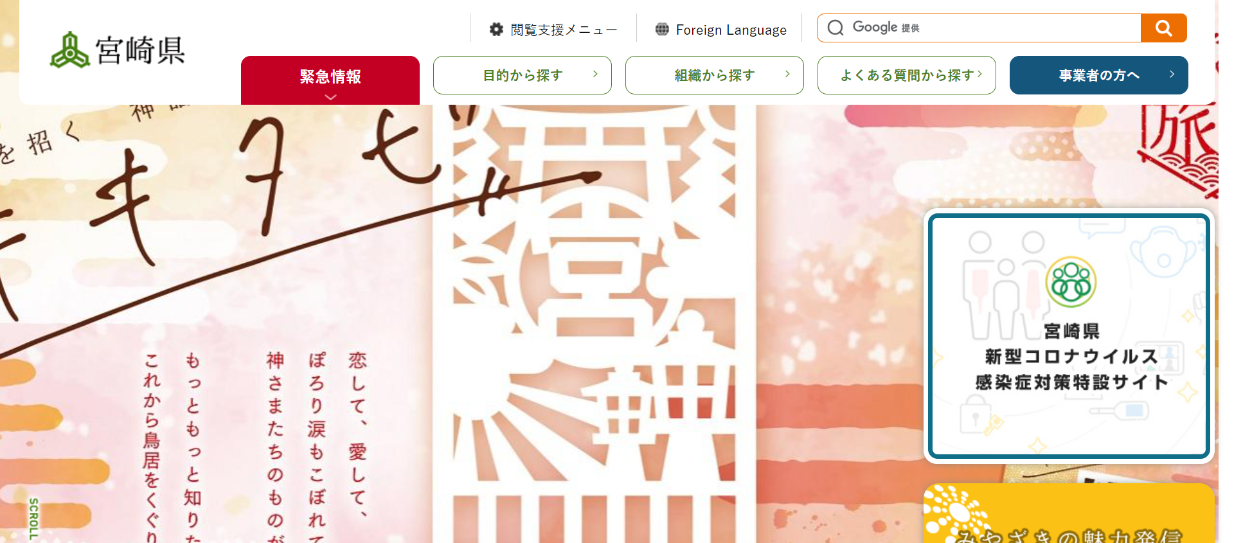This screenshot has width=1234, height=543.
Task: Click the 事業者の方へ button
Action: coord(1099,75)
